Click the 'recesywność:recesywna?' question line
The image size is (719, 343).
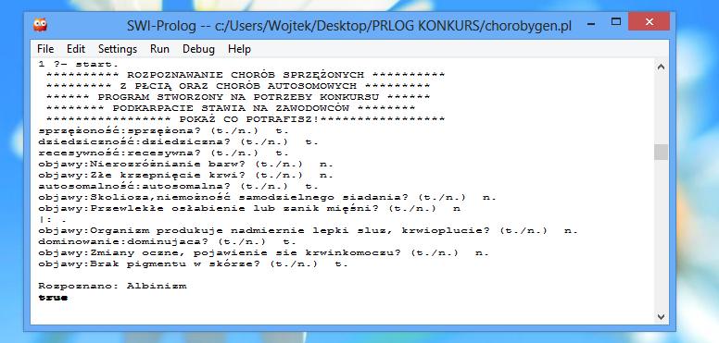(163, 153)
